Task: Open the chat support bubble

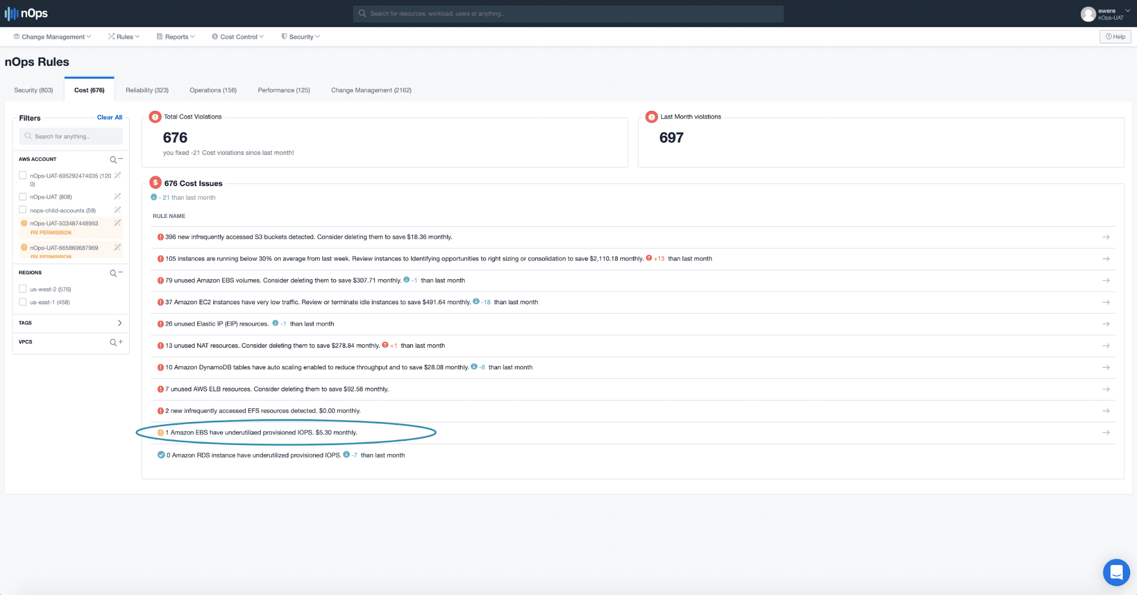Action: (x=1116, y=572)
